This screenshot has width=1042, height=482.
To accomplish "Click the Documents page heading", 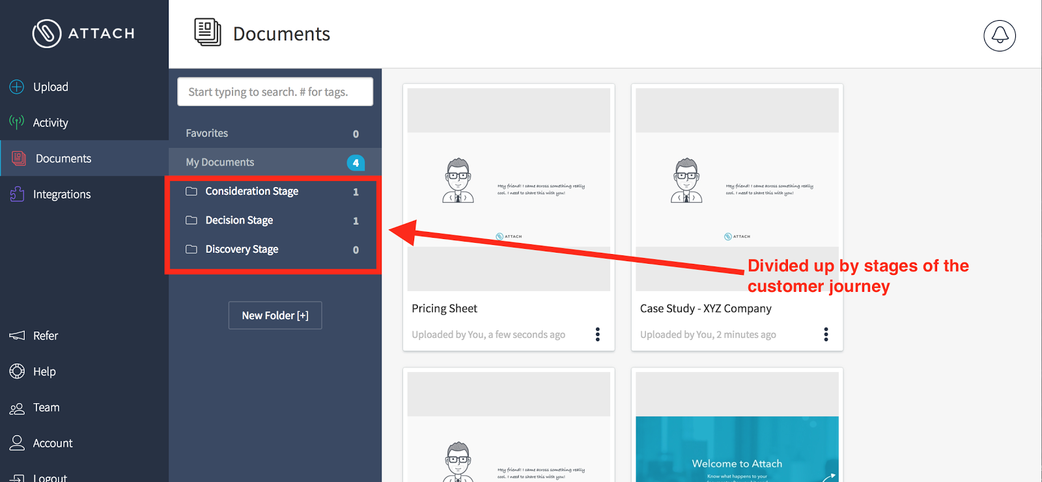I will 281,34.
